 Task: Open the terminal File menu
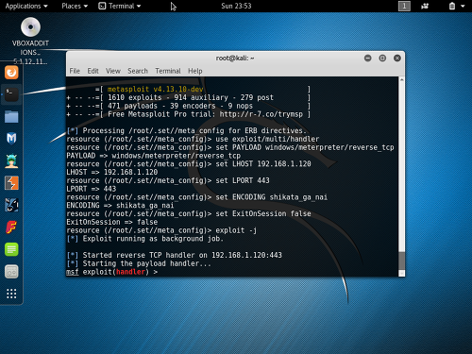[x=75, y=71]
